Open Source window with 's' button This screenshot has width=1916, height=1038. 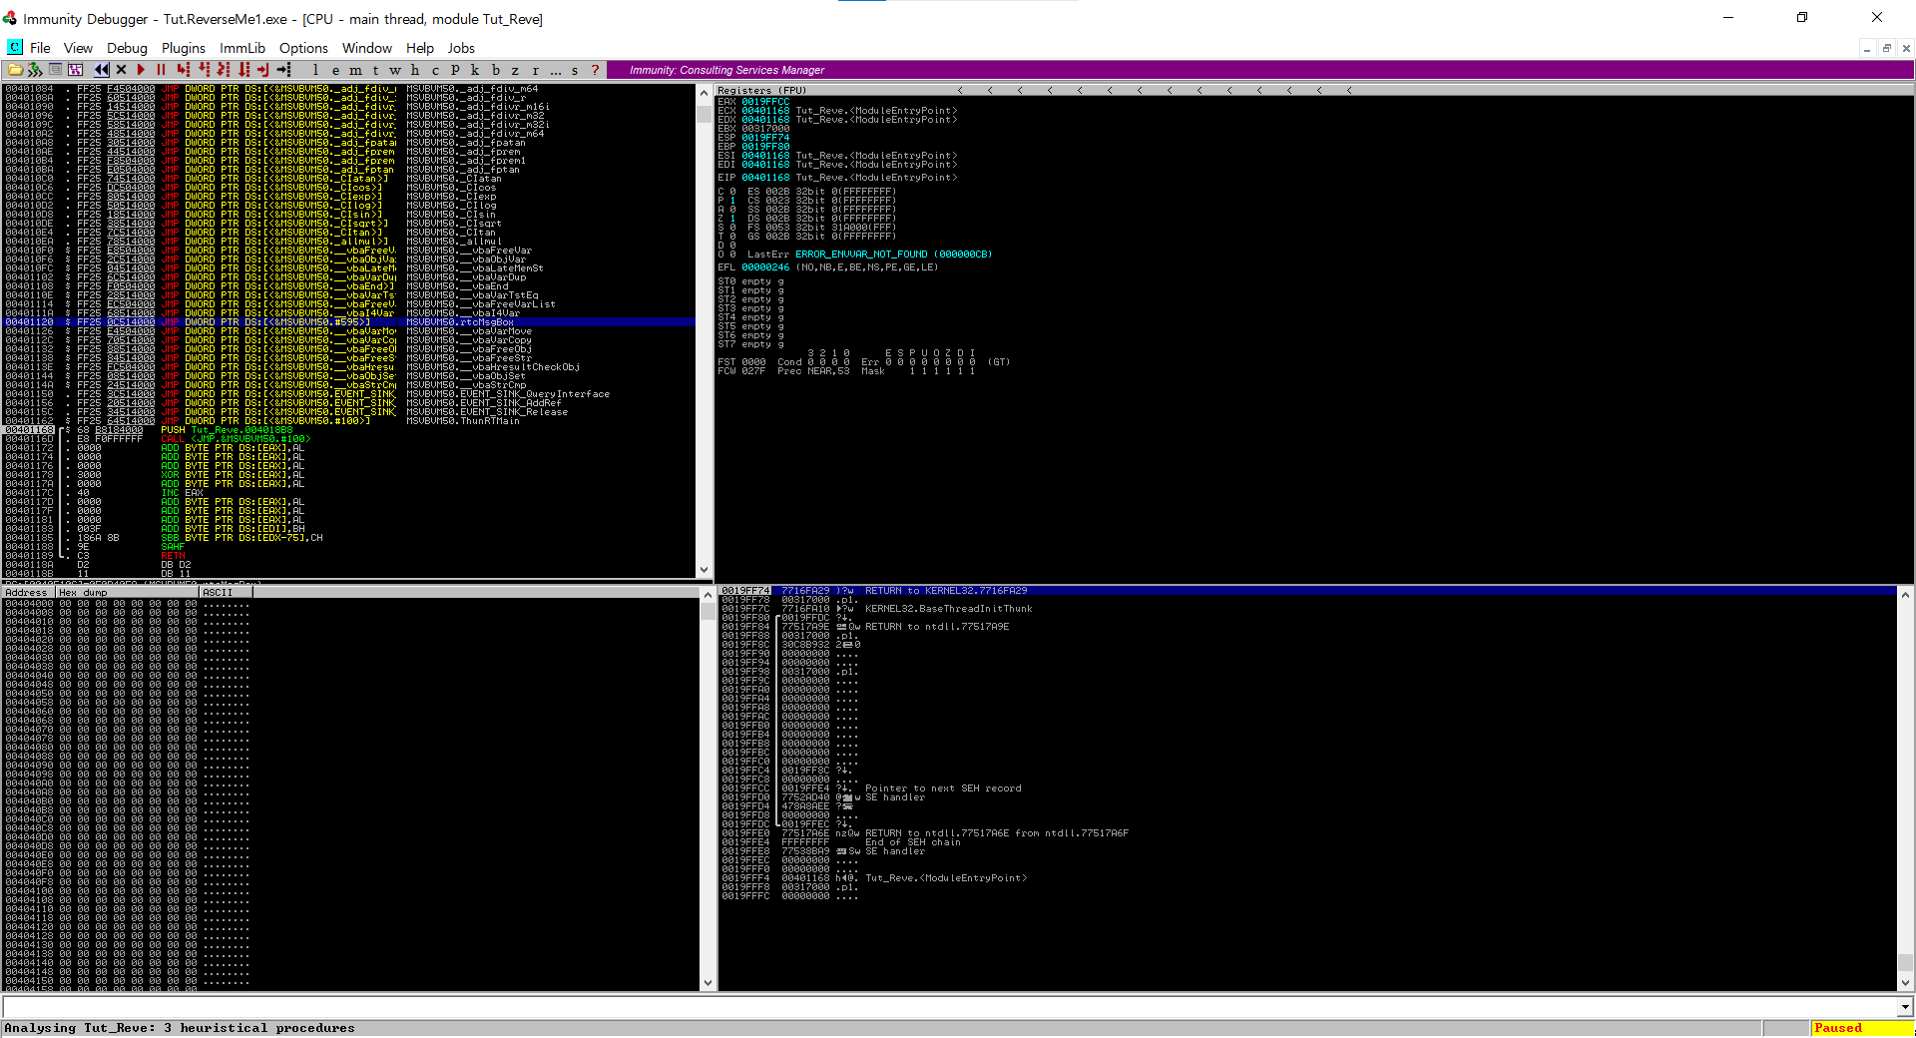point(575,70)
